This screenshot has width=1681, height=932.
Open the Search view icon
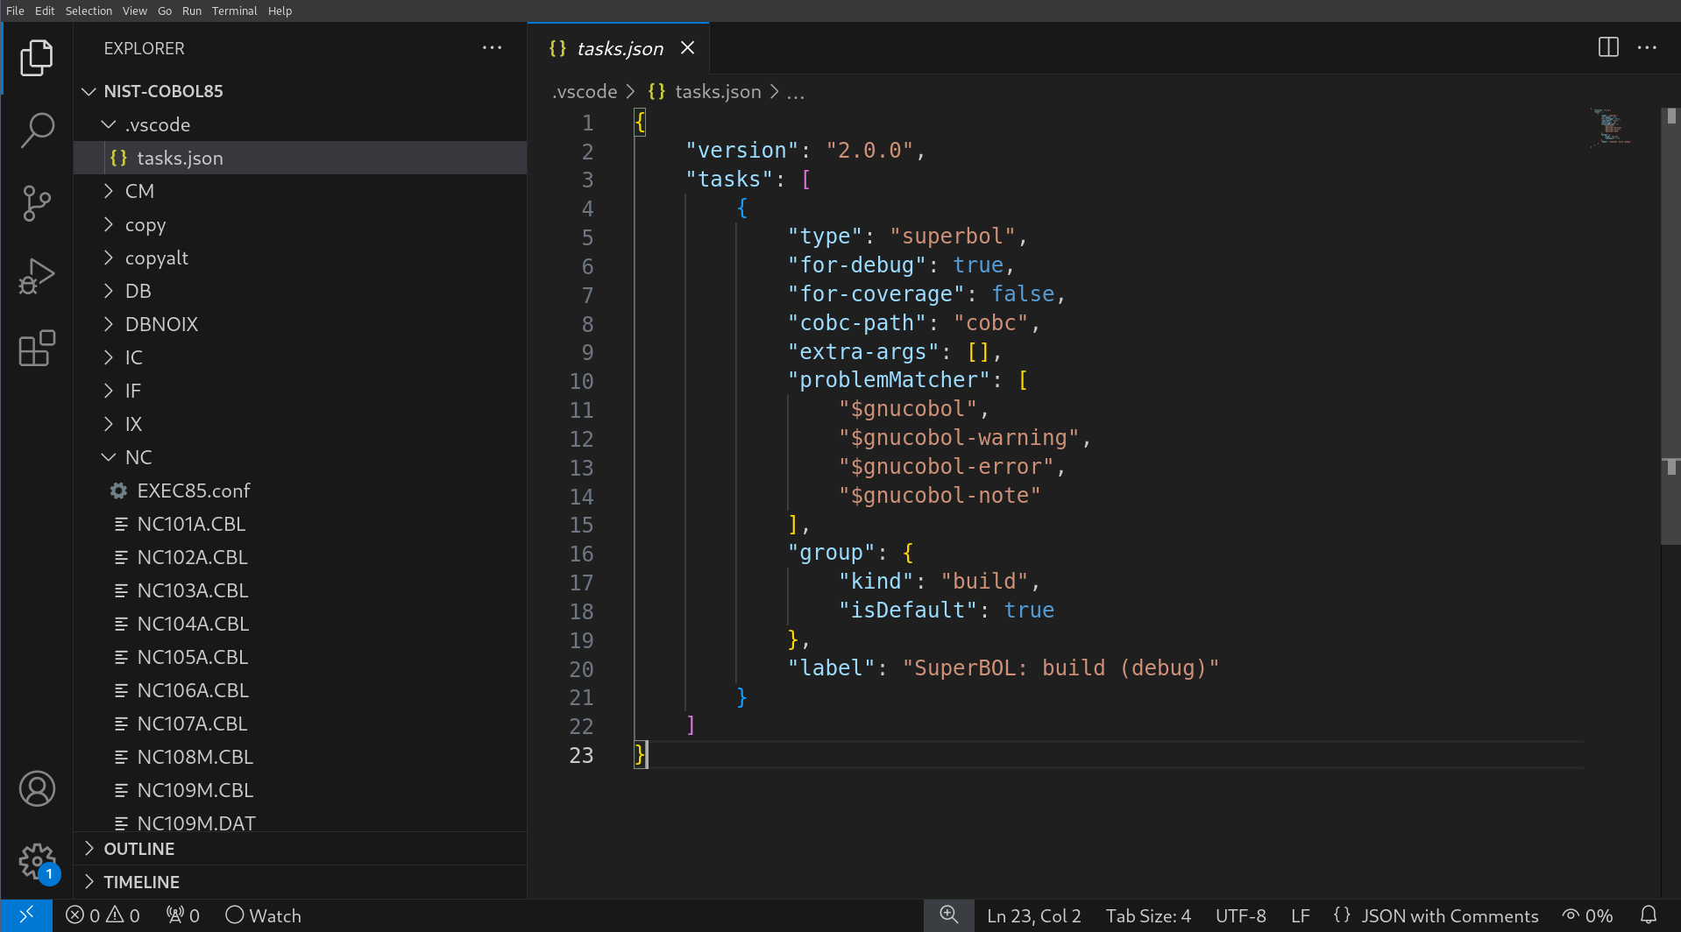(x=36, y=131)
